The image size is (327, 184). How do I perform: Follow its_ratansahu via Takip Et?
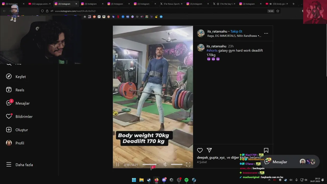point(236,31)
